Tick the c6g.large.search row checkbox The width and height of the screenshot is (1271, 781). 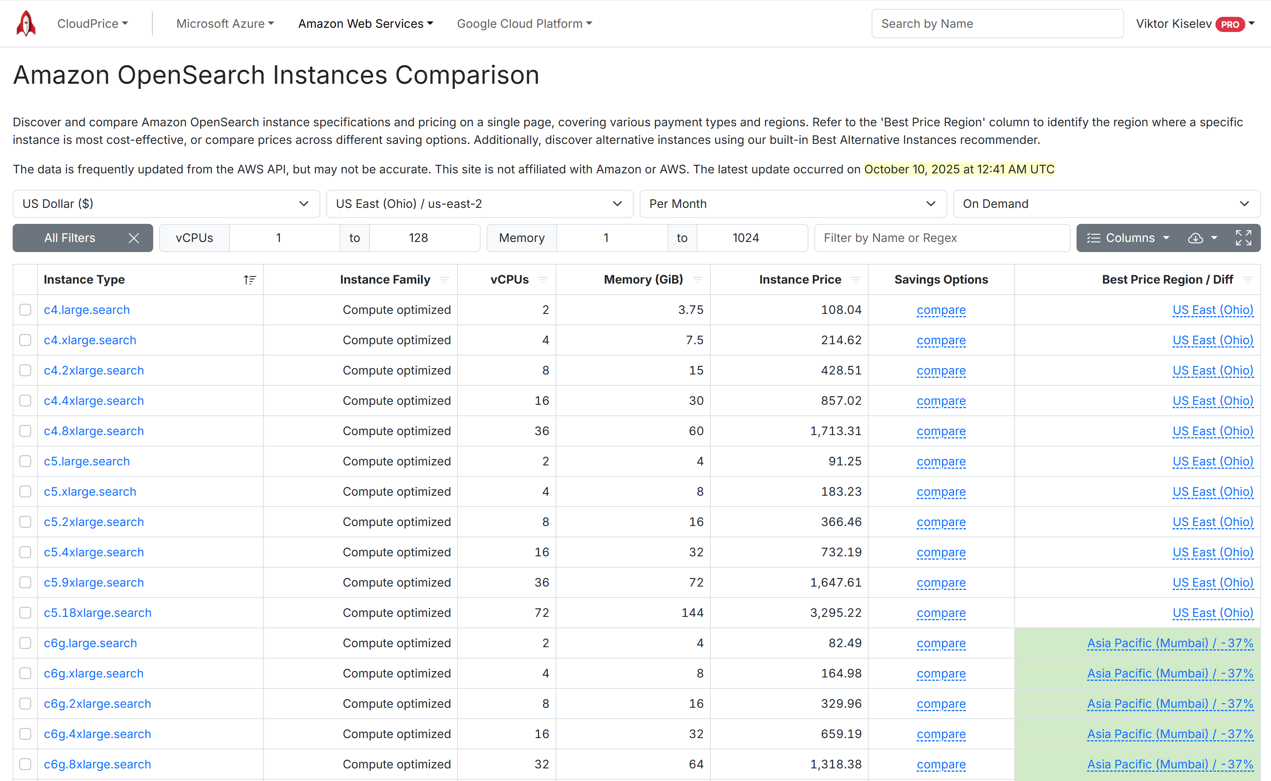tap(25, 643)
